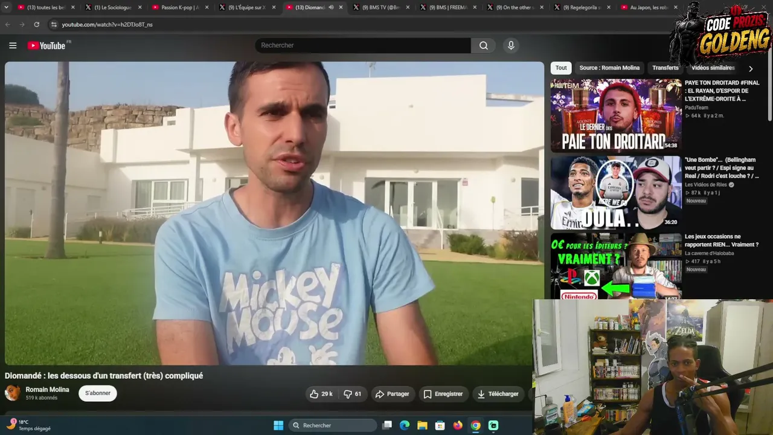Dislike the video with the thumbs-down button
Screen dimensions: 773x435
353,394
